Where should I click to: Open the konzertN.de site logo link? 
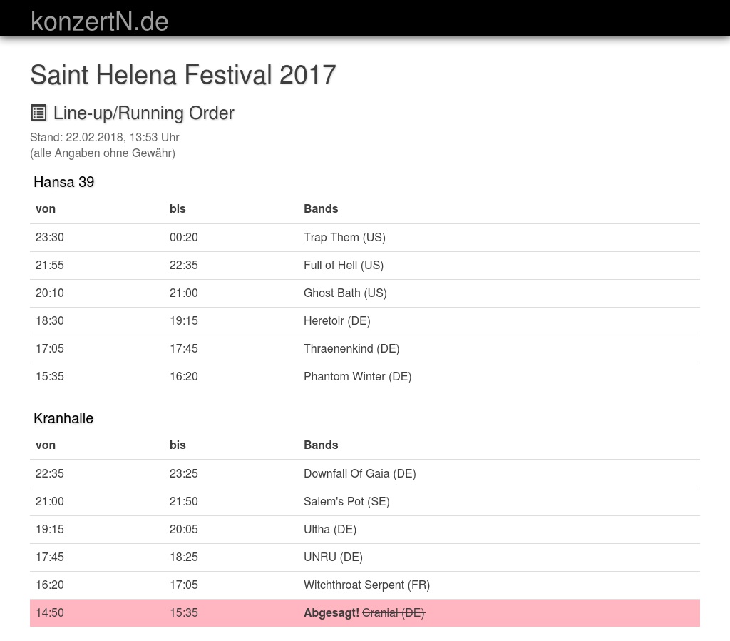(100, 21)
